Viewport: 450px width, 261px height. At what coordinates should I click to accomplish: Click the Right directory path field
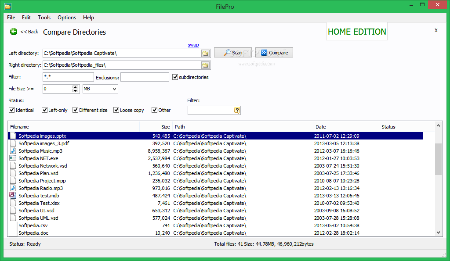point(122,65)
